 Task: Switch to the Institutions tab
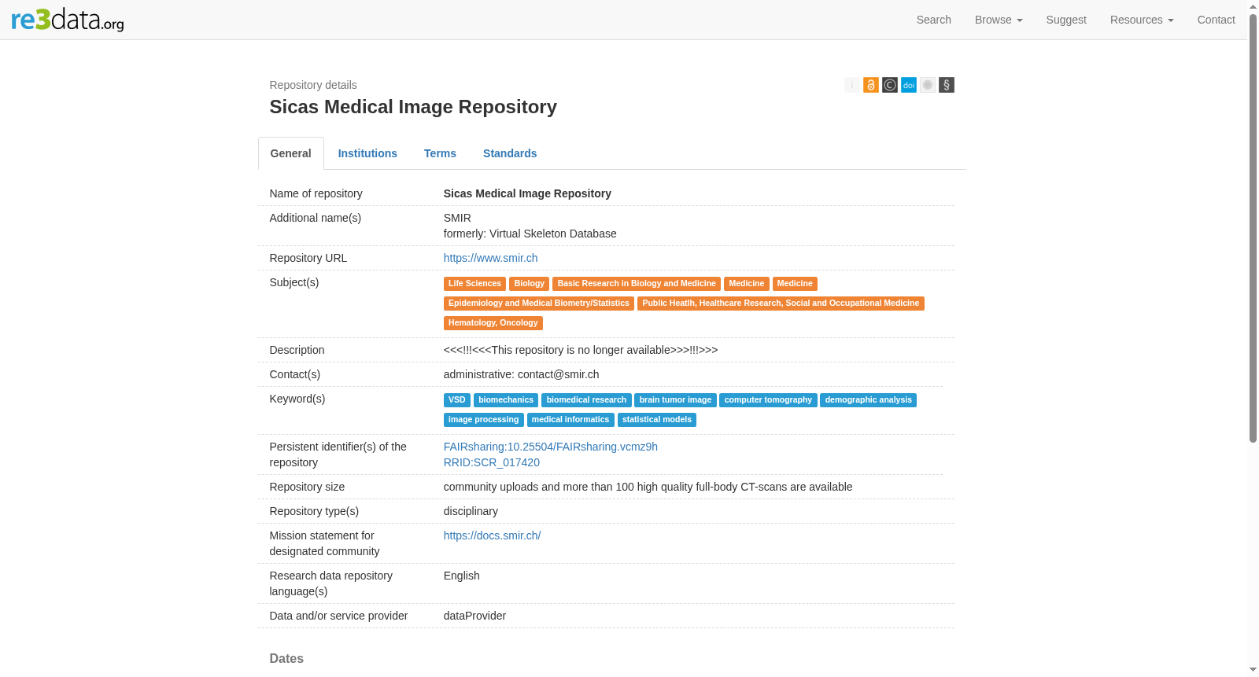coord(367,153)
